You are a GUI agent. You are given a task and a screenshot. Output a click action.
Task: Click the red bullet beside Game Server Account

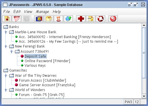click(16, 85)
